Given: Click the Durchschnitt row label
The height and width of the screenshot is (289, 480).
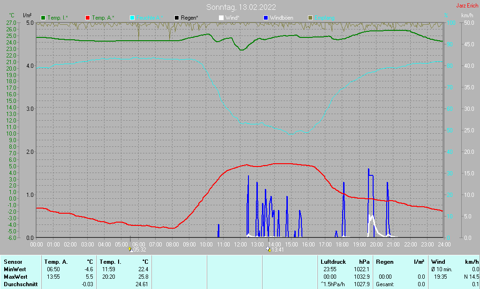Looking at the screenshot, I should click(x=21, y=284).
